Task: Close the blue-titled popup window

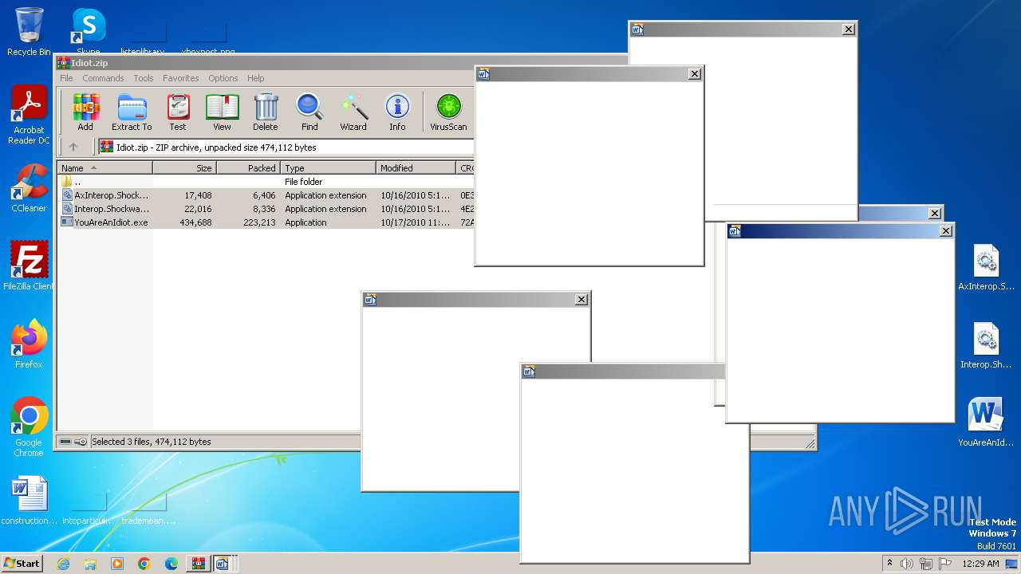Action: point(946,230)
